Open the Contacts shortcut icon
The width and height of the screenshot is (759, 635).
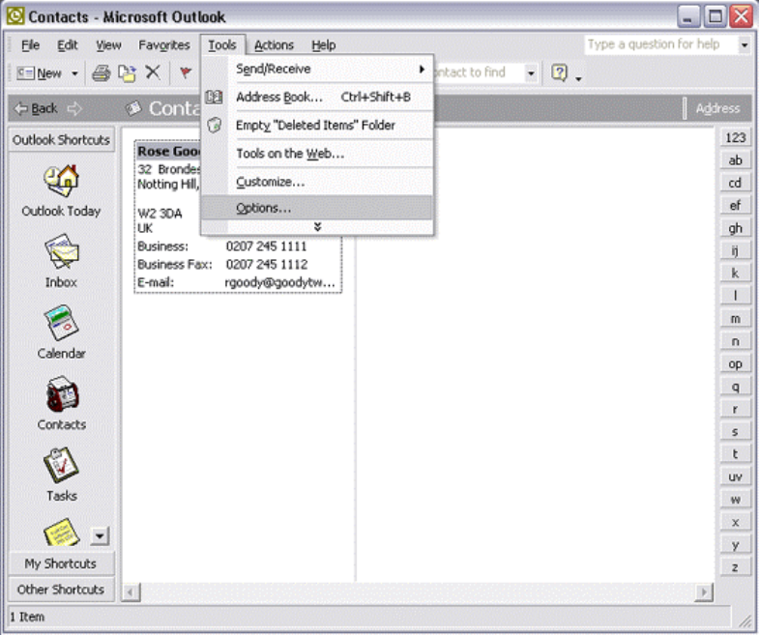click(x=62, y=393)
